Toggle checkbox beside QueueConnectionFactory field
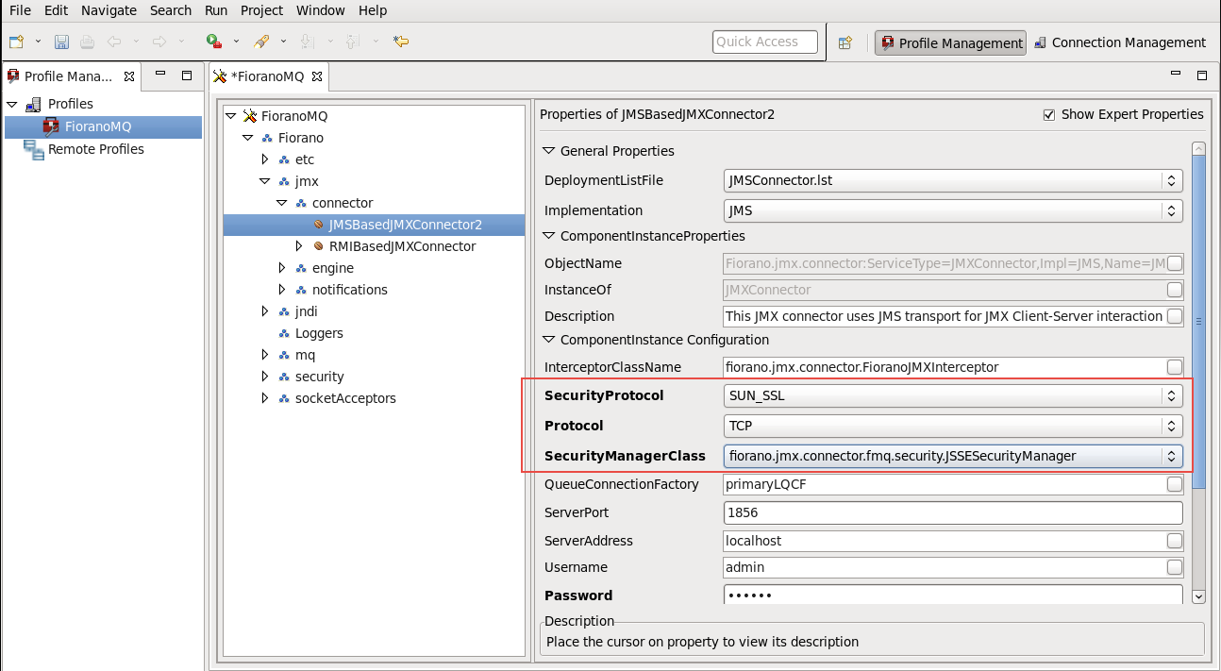The image size is (1221, 671). (x=1174, y=484)
